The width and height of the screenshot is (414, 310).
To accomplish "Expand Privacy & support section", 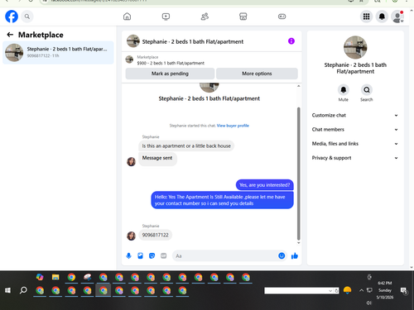I will point(355,158).
